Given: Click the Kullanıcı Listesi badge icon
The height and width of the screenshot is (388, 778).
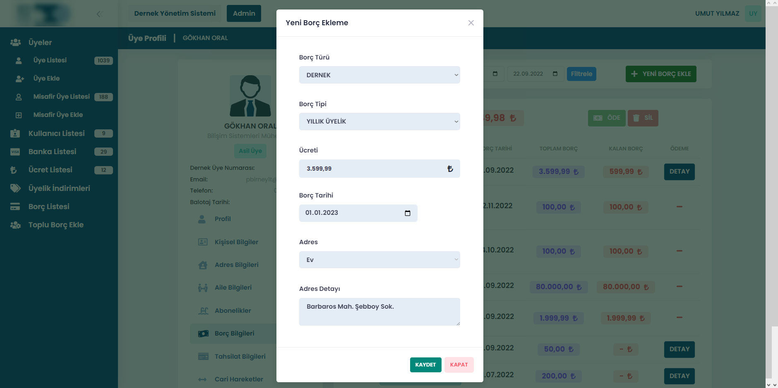Looking at the screenshot, I should pyautogui.click(x=15, y=133).
